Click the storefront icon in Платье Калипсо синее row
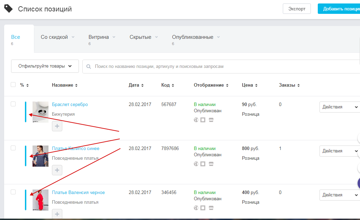This screenshot has width=360, height=220. [211, 164]
